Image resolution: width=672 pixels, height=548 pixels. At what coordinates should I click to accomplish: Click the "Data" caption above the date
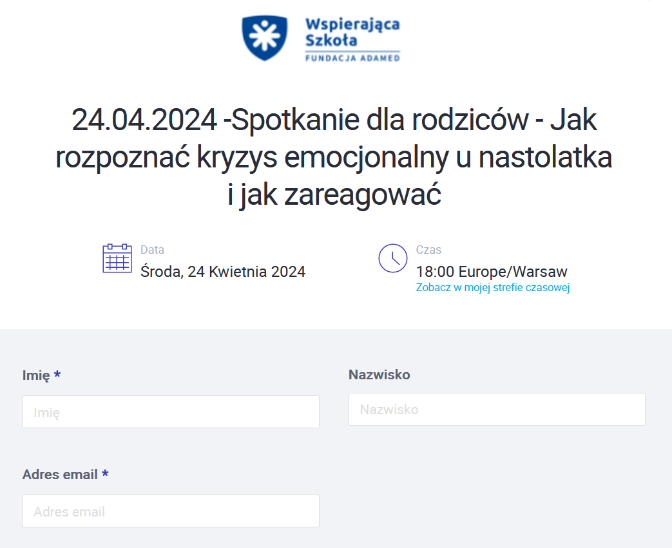pyautogui.click(x=152, y=250)
